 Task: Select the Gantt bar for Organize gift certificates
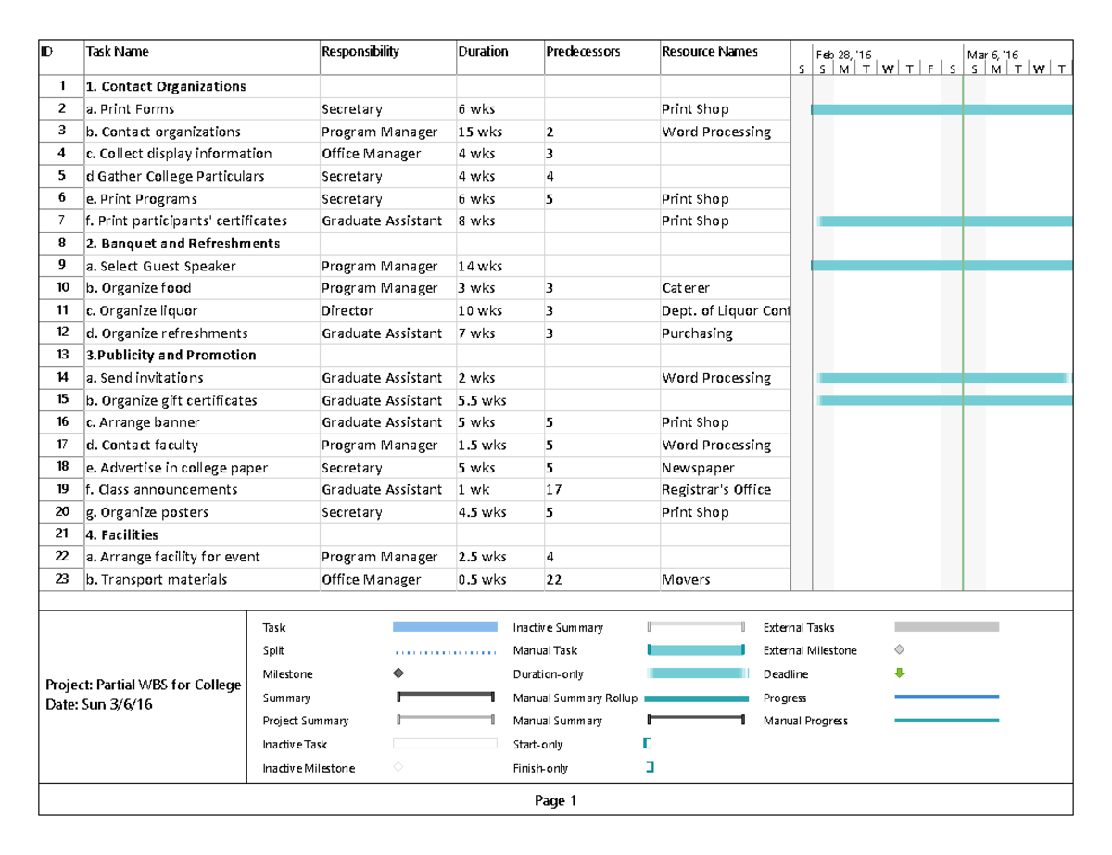click(945, 400)
